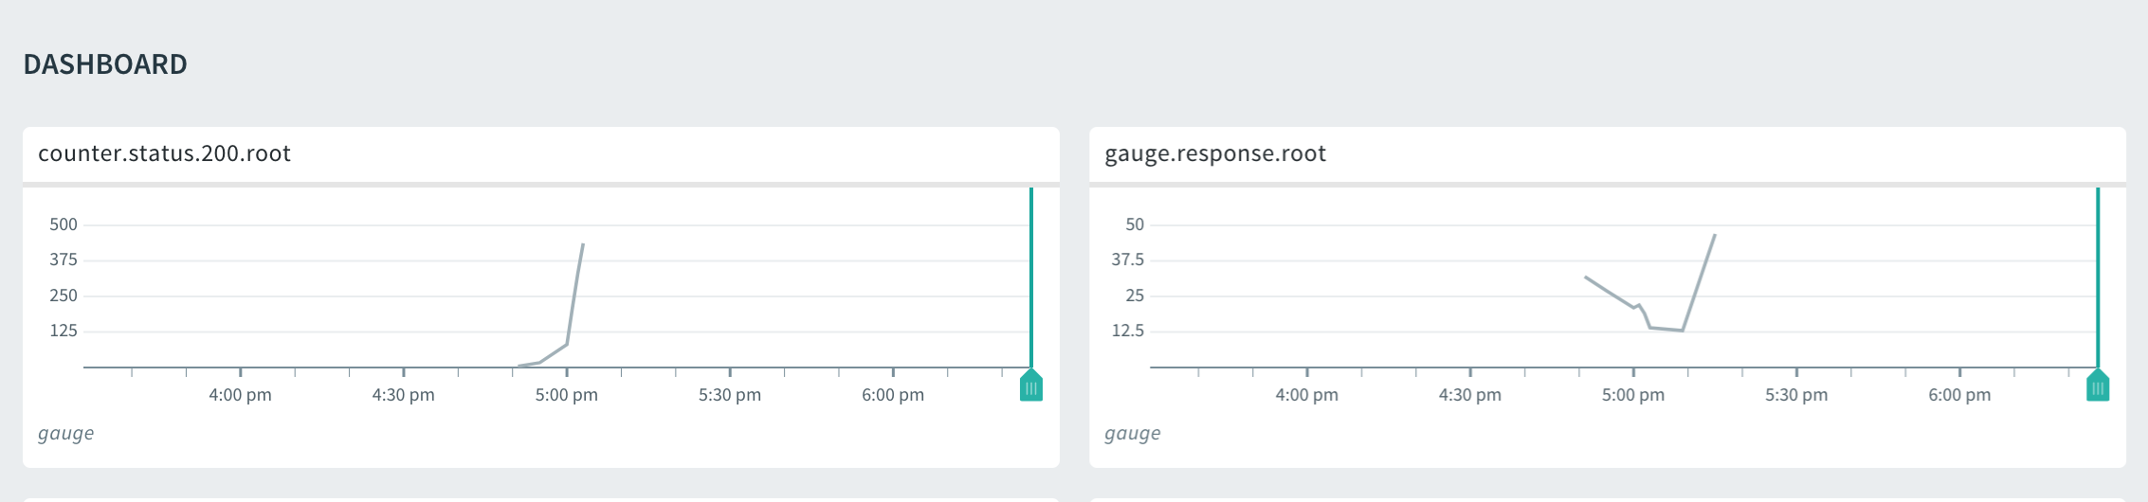Click the 500 y-axis label in counter chart

coord(64,224)
